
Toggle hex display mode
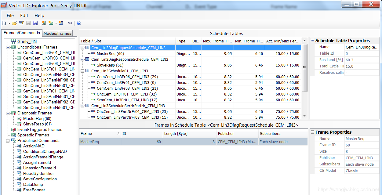[70, 23]
